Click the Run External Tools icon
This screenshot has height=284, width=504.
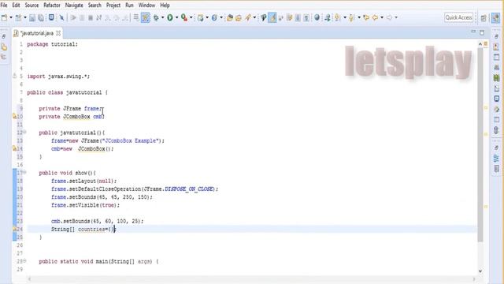point(184,17)
